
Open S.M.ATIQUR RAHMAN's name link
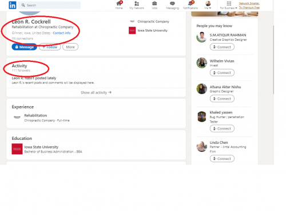pos(228,35)
